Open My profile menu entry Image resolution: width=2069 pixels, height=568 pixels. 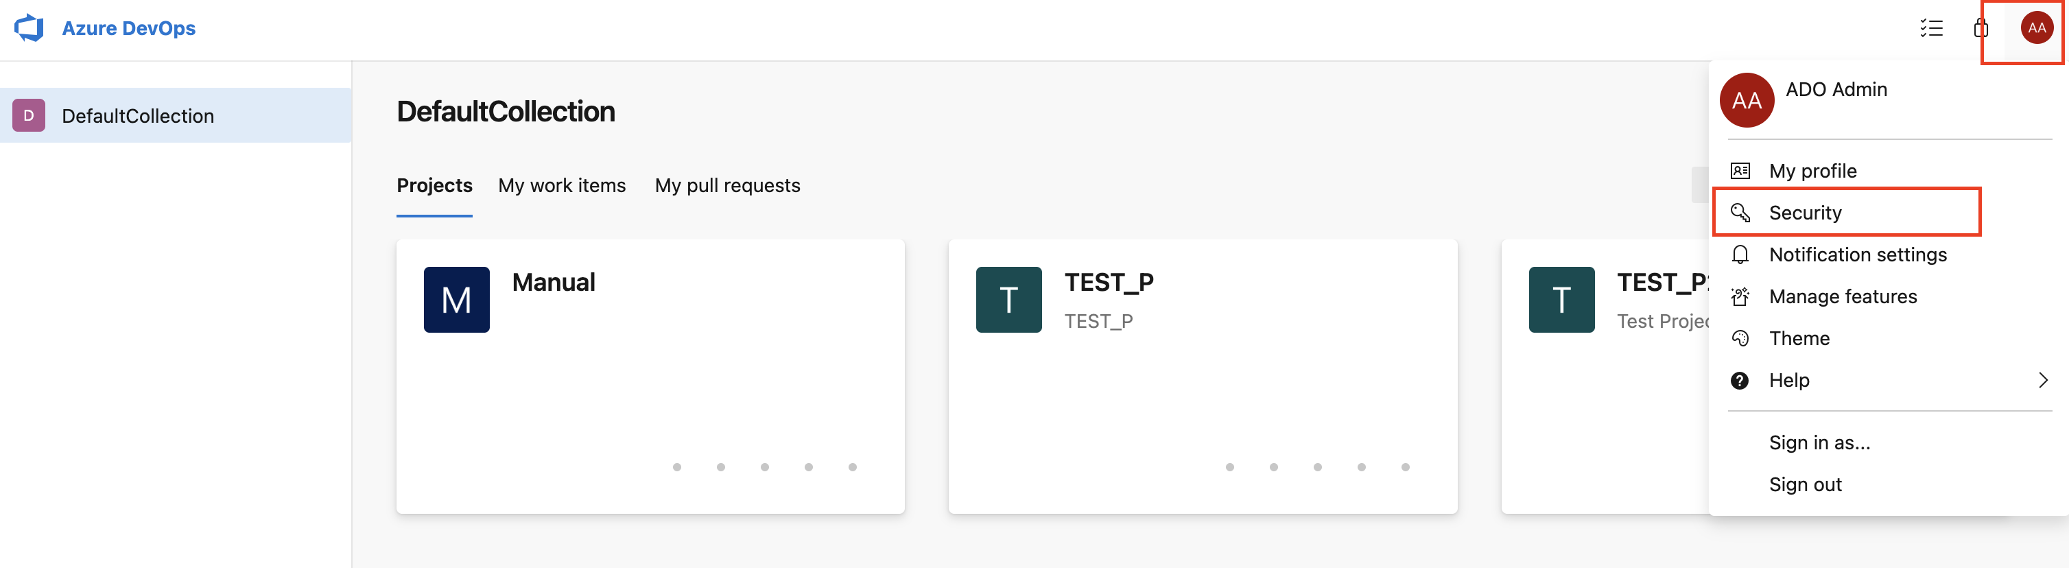pyautogui.click(x=1813, y=171)
